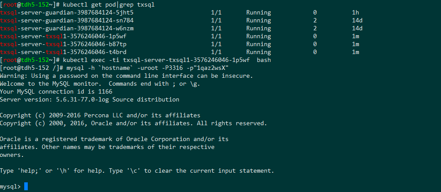
Task: Click the 14d age of the sn784 pod
Action: point(357,20)
